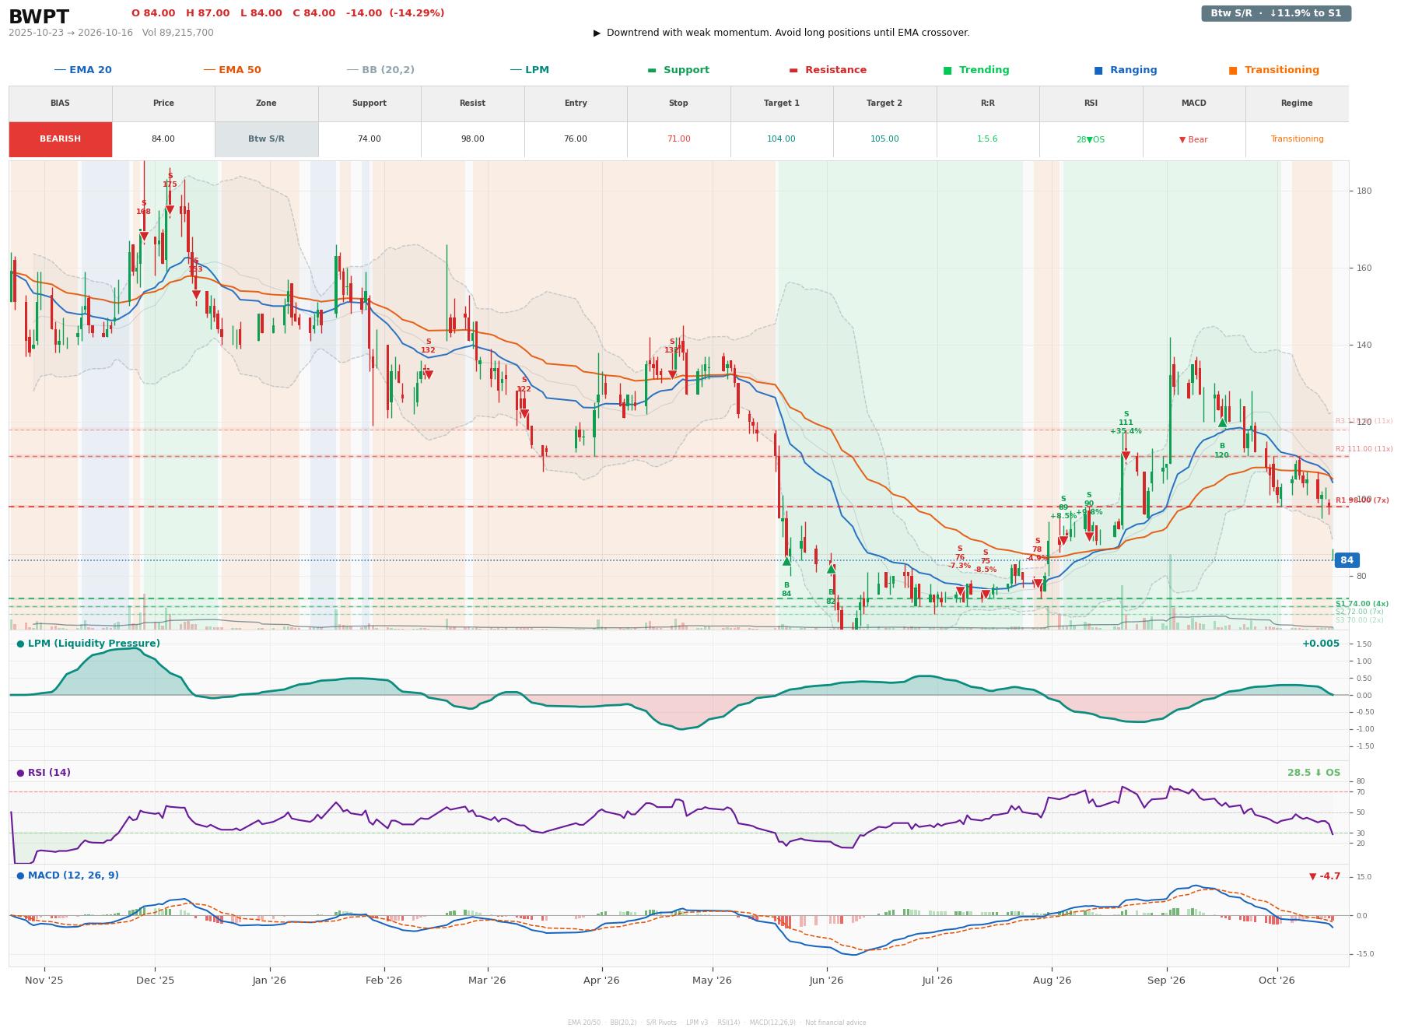Viewport: 1401px width, 1035px height.
Task: Click the Resist value 98.00 cell
Action: pos(472,139)
